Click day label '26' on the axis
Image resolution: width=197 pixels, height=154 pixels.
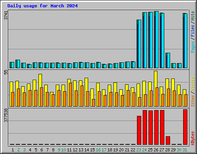(x=156, y=150)
